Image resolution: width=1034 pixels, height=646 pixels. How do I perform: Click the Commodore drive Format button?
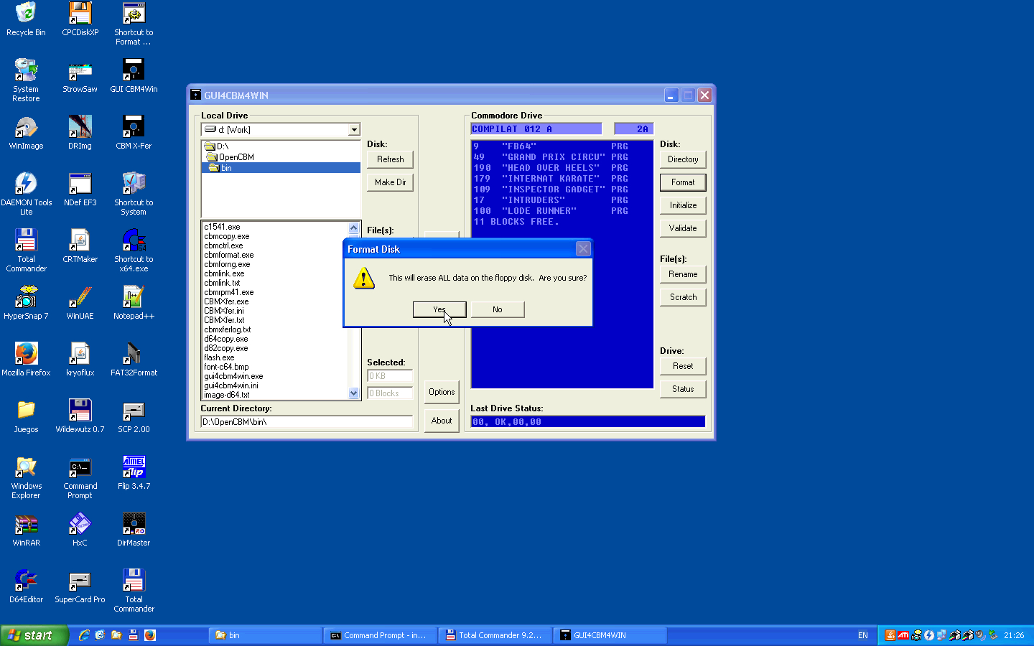click(x=683, y=182)
